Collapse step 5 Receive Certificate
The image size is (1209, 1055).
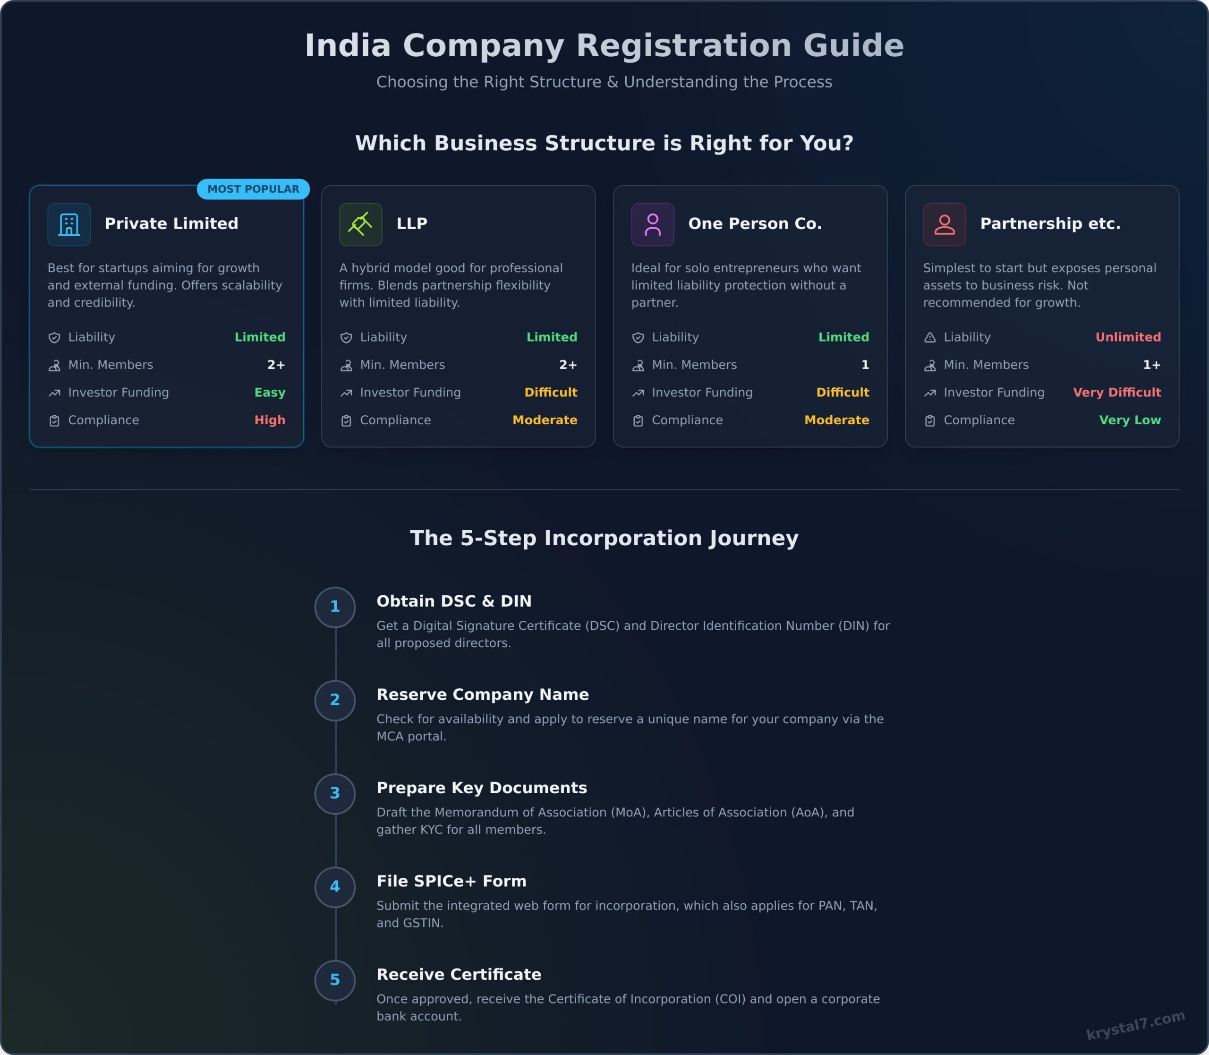459,974
